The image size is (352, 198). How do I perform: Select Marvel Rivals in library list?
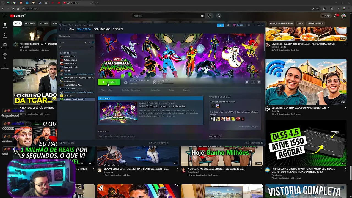[x=69, y=81]
